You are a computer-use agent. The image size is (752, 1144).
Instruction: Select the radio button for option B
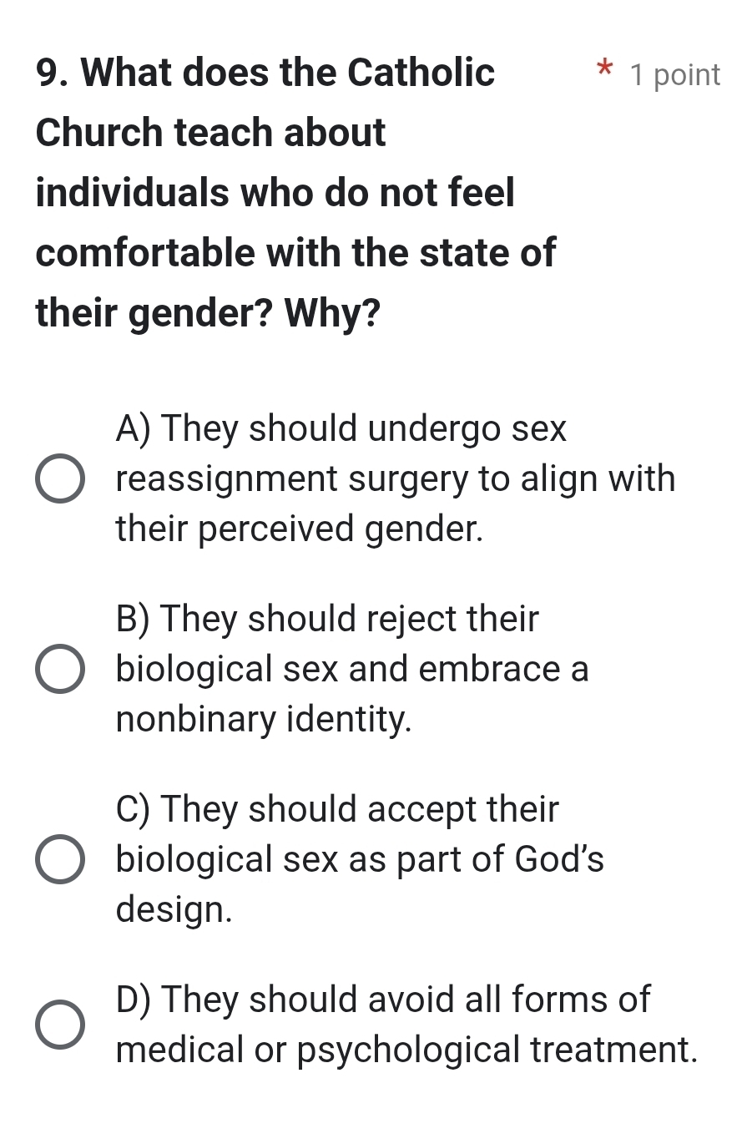pyautogui.click(x=60, y=670)
